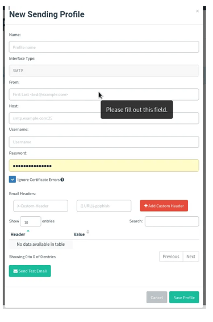
Task: Click the Add Custom Header button
Action: coord(164,206)
